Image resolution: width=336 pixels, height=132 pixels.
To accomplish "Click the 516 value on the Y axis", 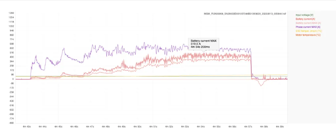I will (11, 53).
